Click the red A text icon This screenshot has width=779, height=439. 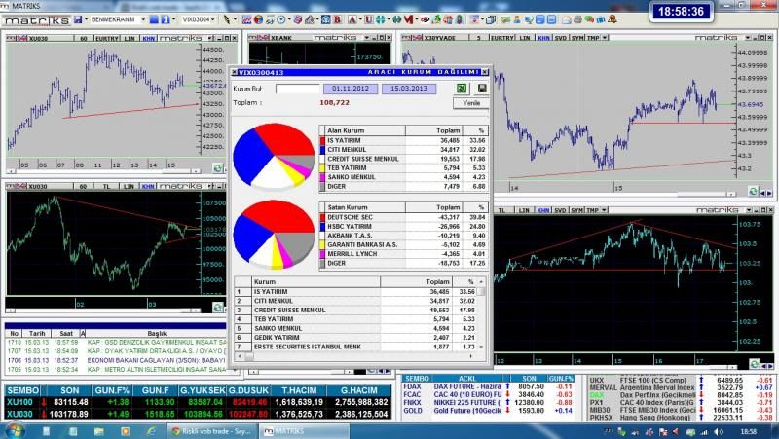352,19
